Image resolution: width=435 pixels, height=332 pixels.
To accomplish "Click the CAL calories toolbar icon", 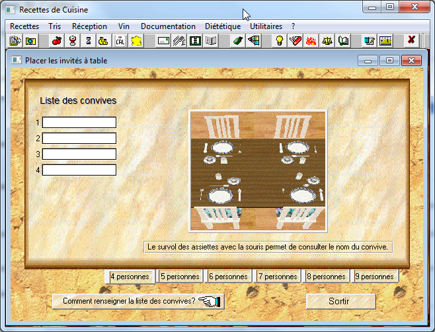I will tap(120, 41).
